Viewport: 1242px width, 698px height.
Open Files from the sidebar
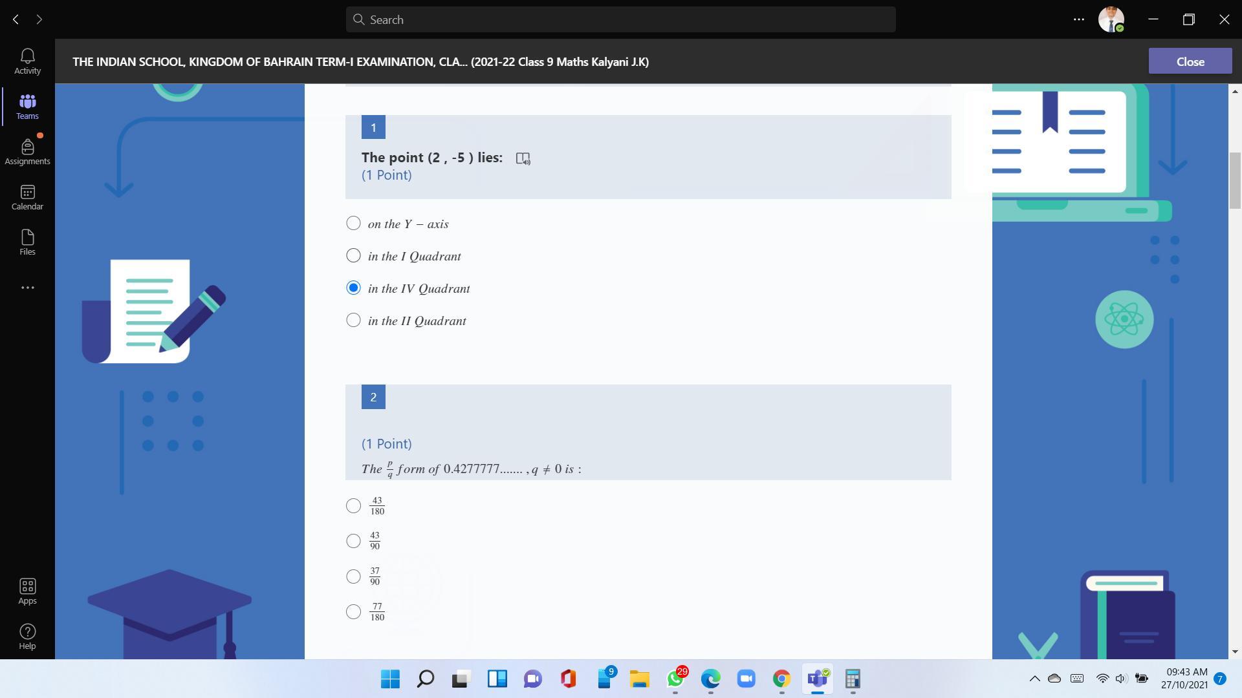(x=27, y=242)
